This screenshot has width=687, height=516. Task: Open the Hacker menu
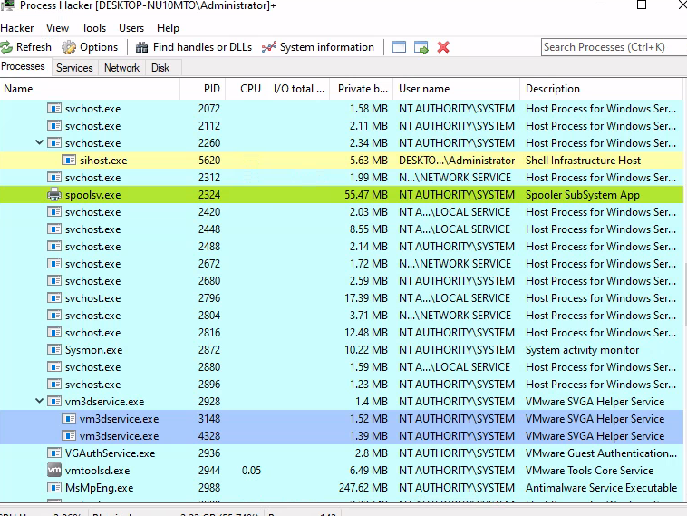click(x=16, y=28)
